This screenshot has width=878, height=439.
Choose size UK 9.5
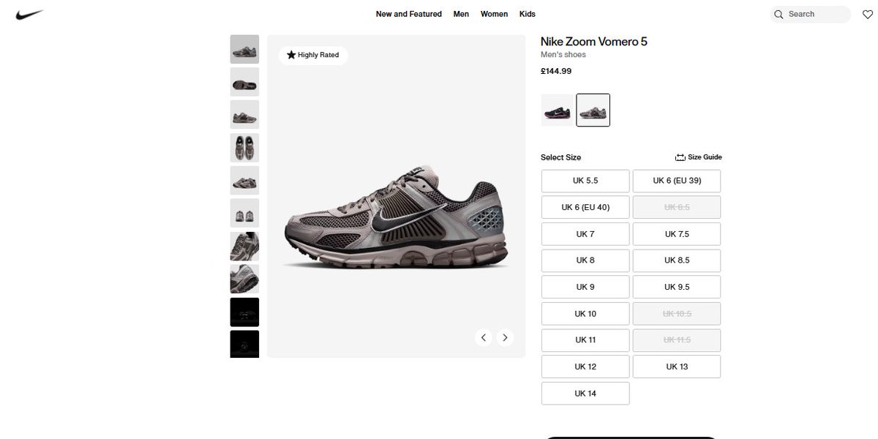click(677, 287)
